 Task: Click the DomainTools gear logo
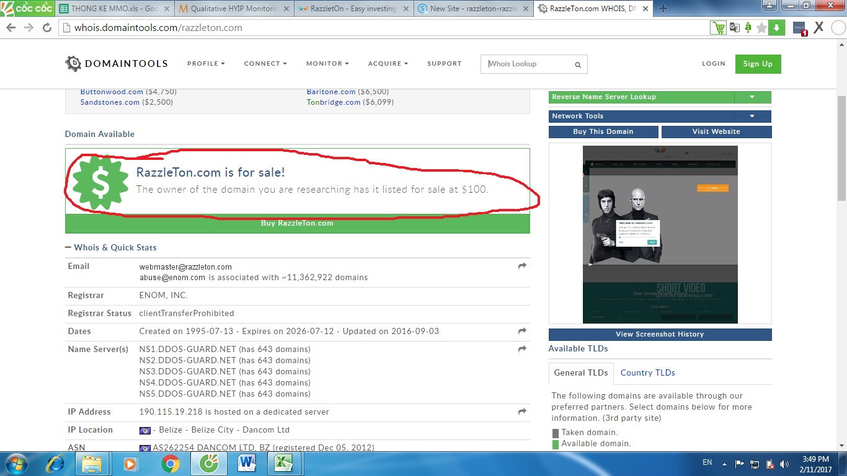click(x=73, y=63)
